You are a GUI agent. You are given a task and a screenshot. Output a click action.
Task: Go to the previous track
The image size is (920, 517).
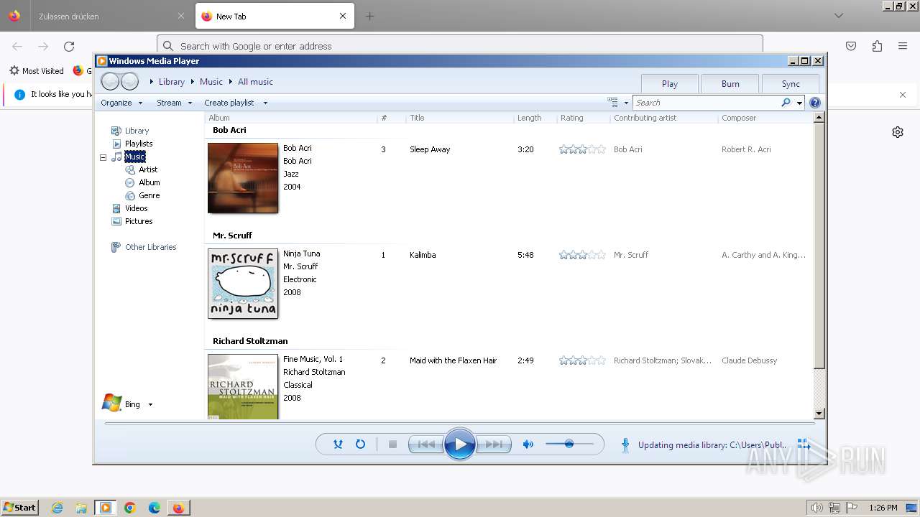426,444
